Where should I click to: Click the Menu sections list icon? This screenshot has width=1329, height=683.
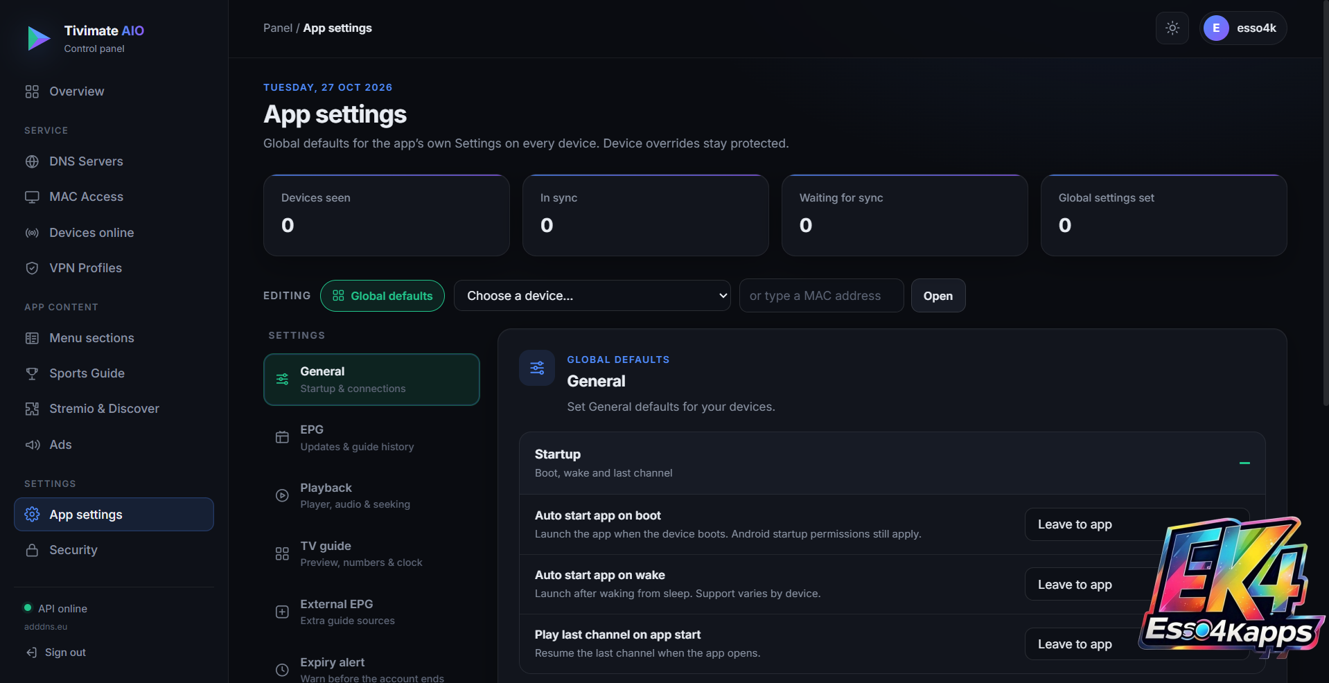32,338
